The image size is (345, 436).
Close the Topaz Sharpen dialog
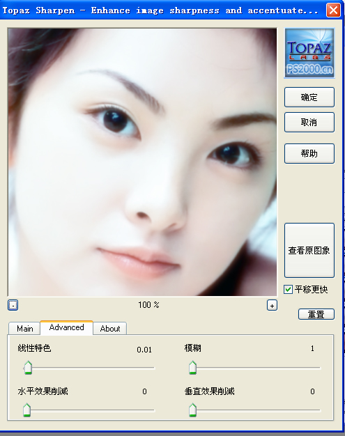point(333,10)
